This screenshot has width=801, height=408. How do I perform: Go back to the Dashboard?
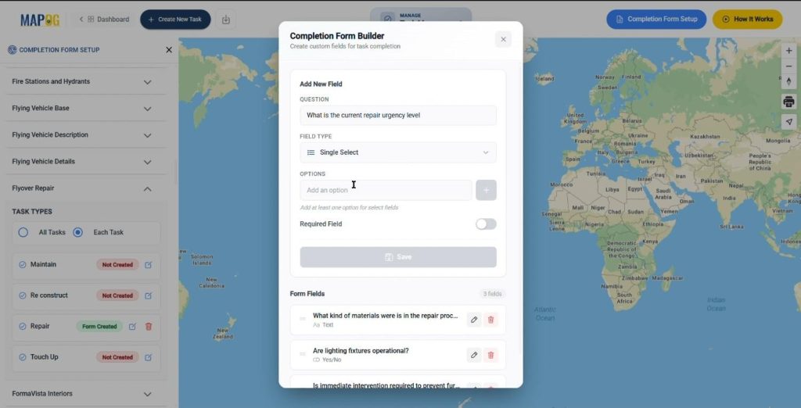pyautogui.click(x=104, y=20)
